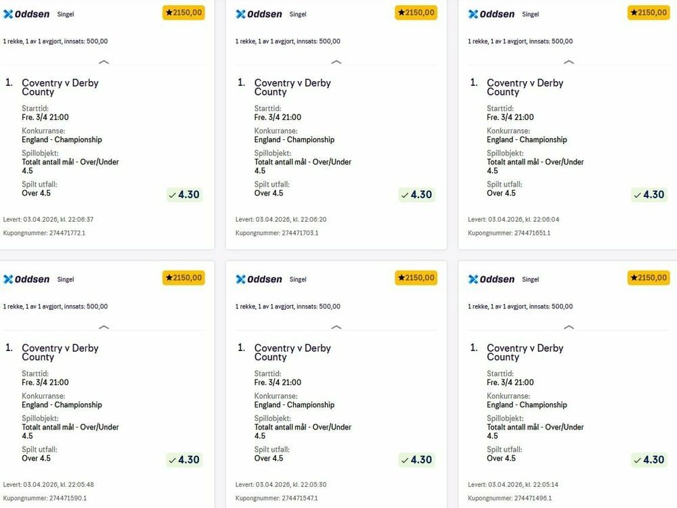Click star winnings badge on coupon 274471547.1
The width and height of the screenshot is (677, 508).
tap(416, 278)
